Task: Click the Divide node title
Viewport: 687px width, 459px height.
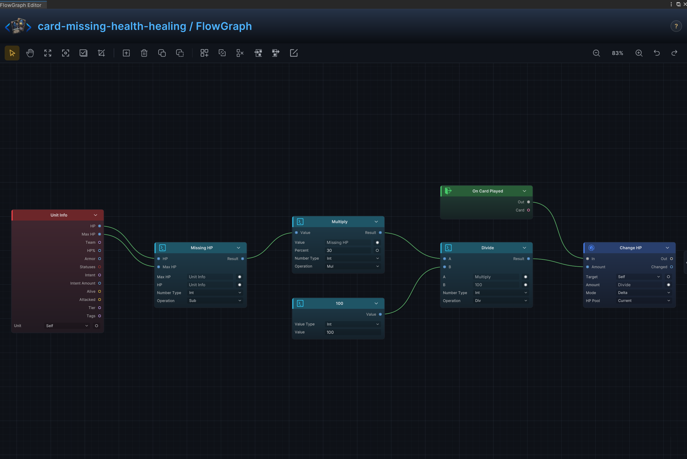Action: pyautogui.click(x=487, y=248)
